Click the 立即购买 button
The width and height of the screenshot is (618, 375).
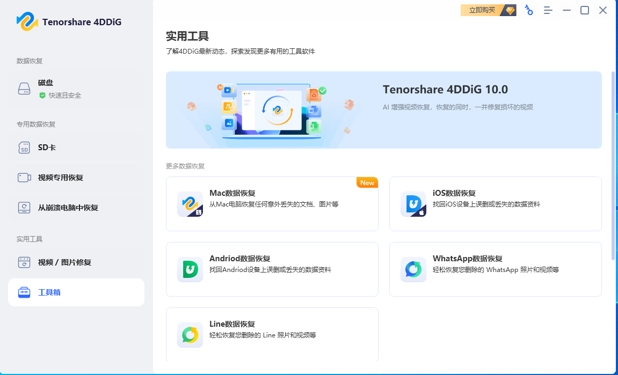pyautogui.click(x=488, y=10)
